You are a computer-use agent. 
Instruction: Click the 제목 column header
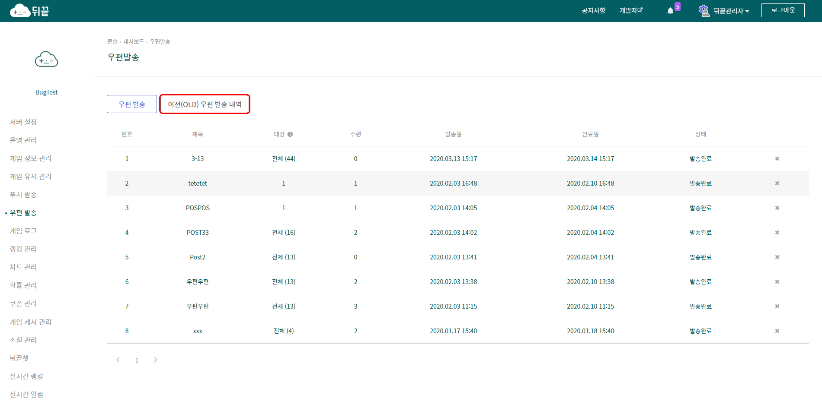pyautogui.click(x=198, y=134)
